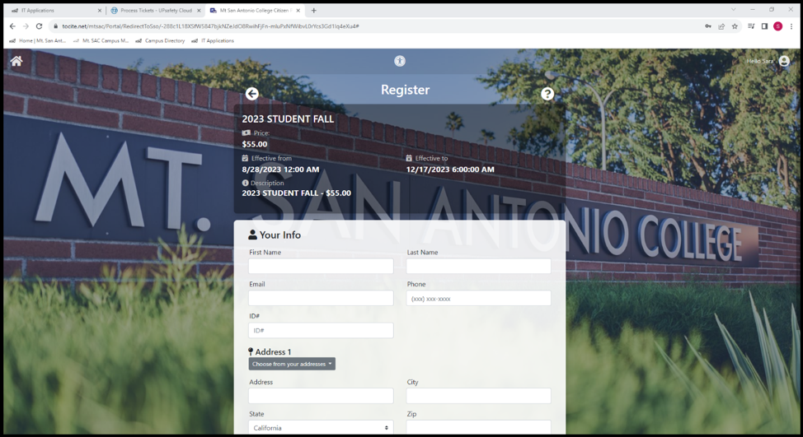Screen dimensions: 803x437
Task: Click the Last Name field
Action: (479, 266)
